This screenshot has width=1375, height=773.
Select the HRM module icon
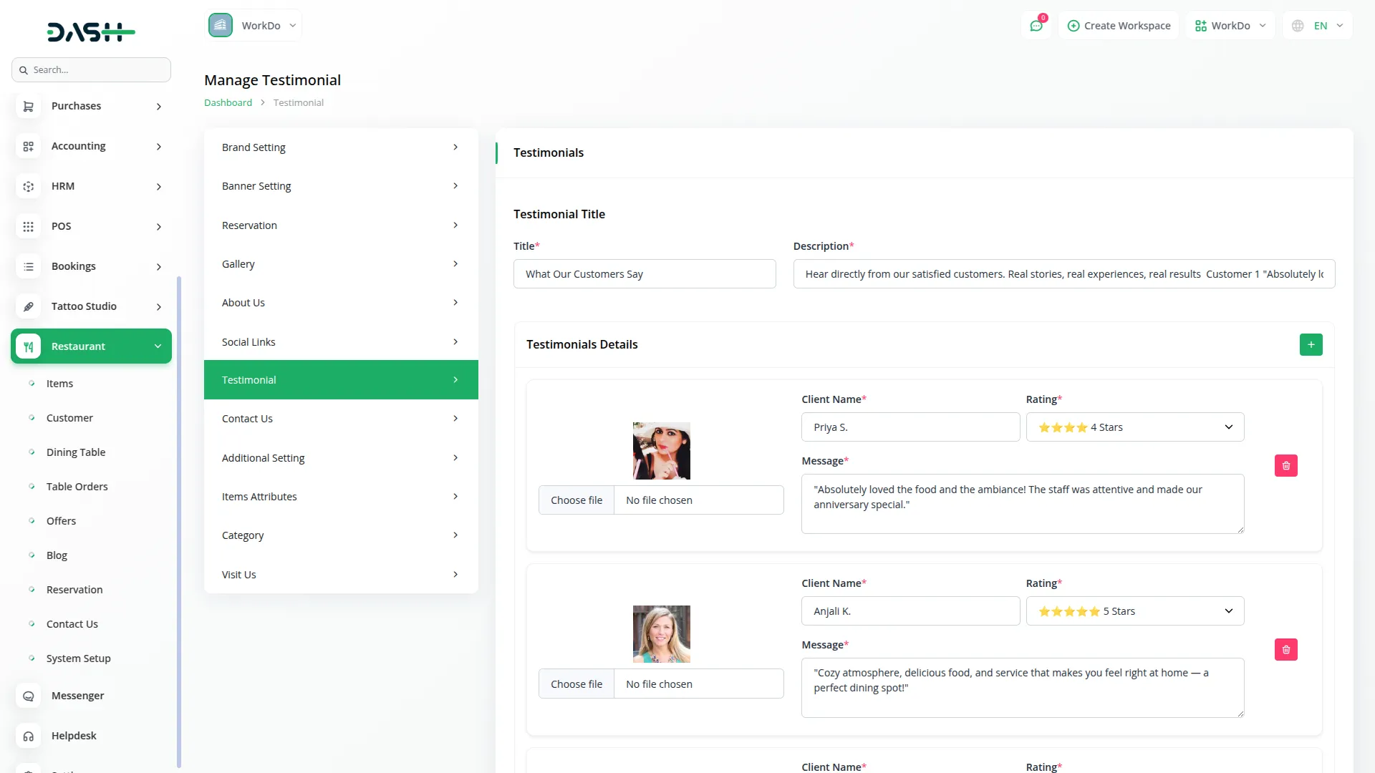tap(28, 186)
